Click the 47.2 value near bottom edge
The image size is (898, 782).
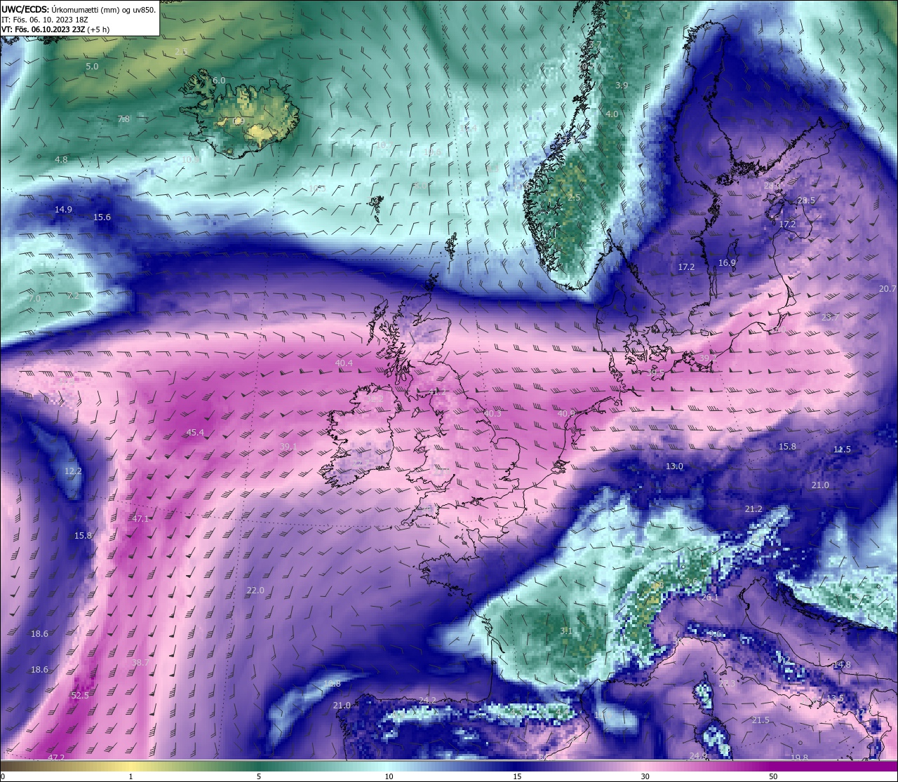click(x=56, y=757)
